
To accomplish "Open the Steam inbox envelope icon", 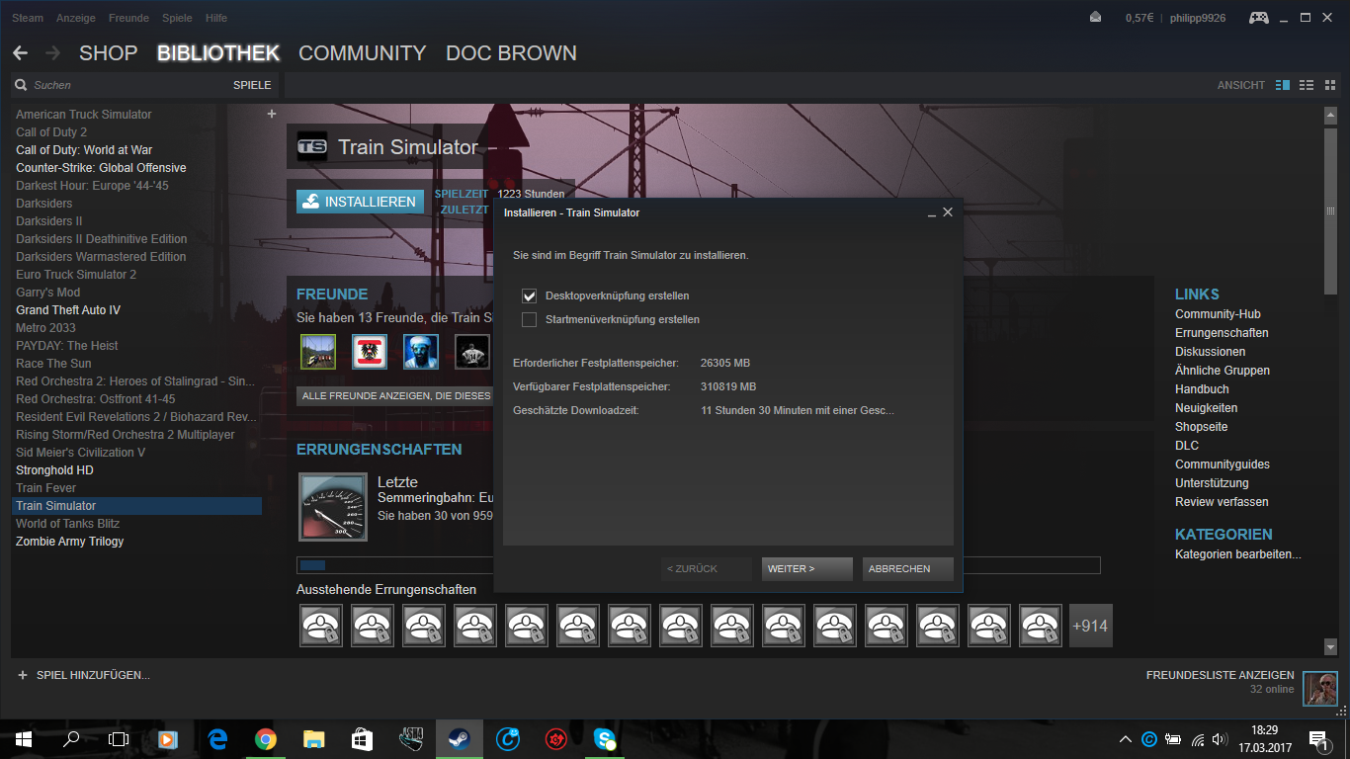I will [x=1095, y=17].
